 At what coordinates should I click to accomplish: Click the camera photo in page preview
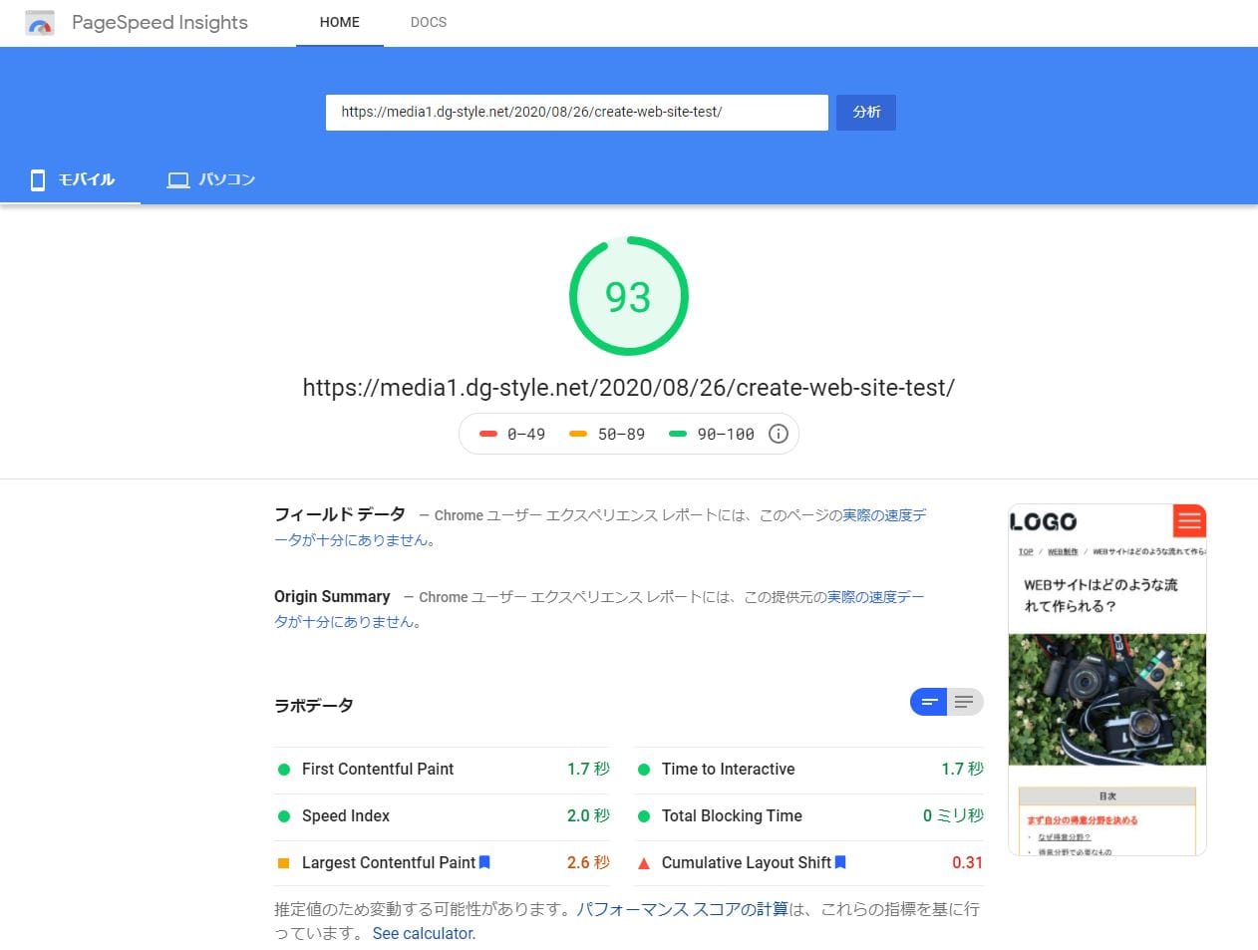coord(1106,699)
